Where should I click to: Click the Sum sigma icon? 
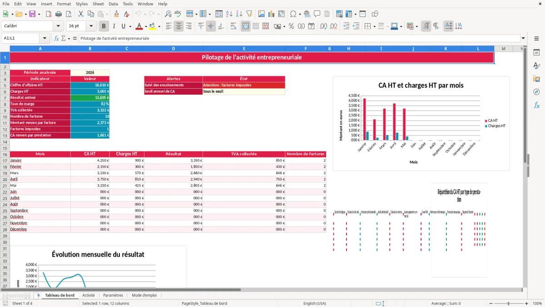64,38
